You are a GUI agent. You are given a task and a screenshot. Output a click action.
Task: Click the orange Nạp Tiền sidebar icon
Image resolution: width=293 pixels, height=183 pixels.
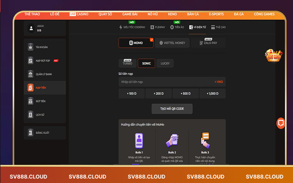tap(30, 87)
